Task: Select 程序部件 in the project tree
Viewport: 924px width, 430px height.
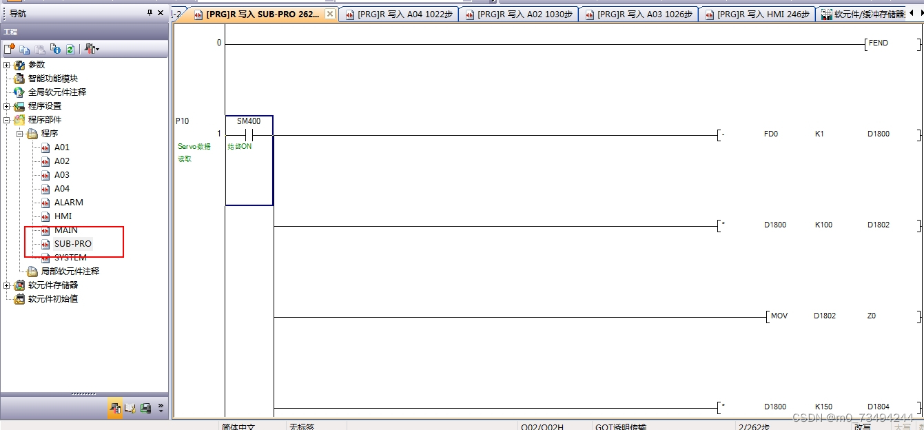Action: click(x=45, y=120)
